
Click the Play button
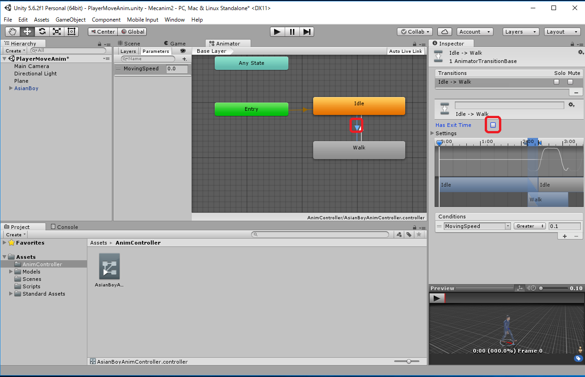click(277, 32)
